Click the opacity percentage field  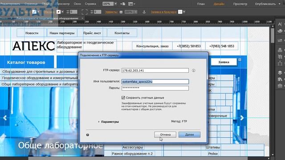coord(129,12)
